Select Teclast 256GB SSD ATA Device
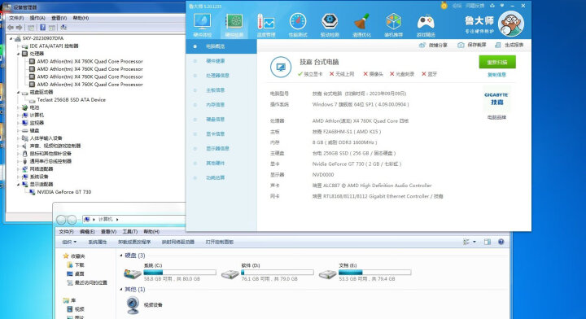 click(x=72, y=100)
